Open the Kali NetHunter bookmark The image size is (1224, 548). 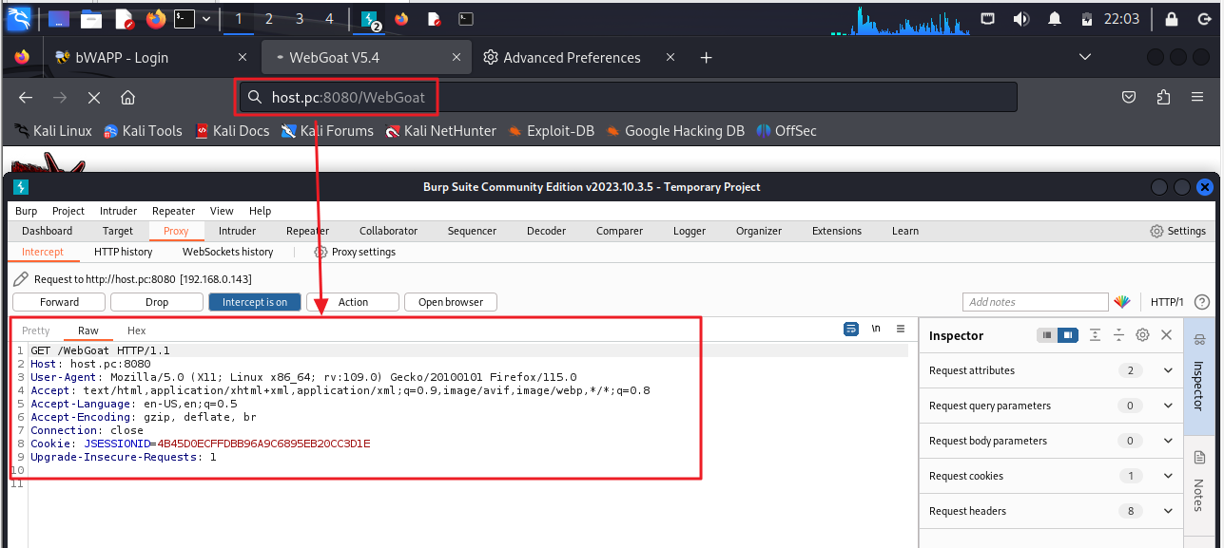(x=440, y=131)
